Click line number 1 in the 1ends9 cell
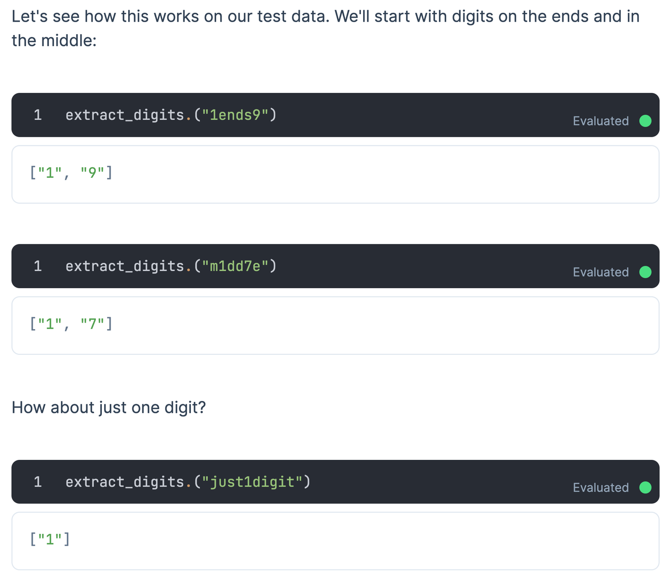 38,115
